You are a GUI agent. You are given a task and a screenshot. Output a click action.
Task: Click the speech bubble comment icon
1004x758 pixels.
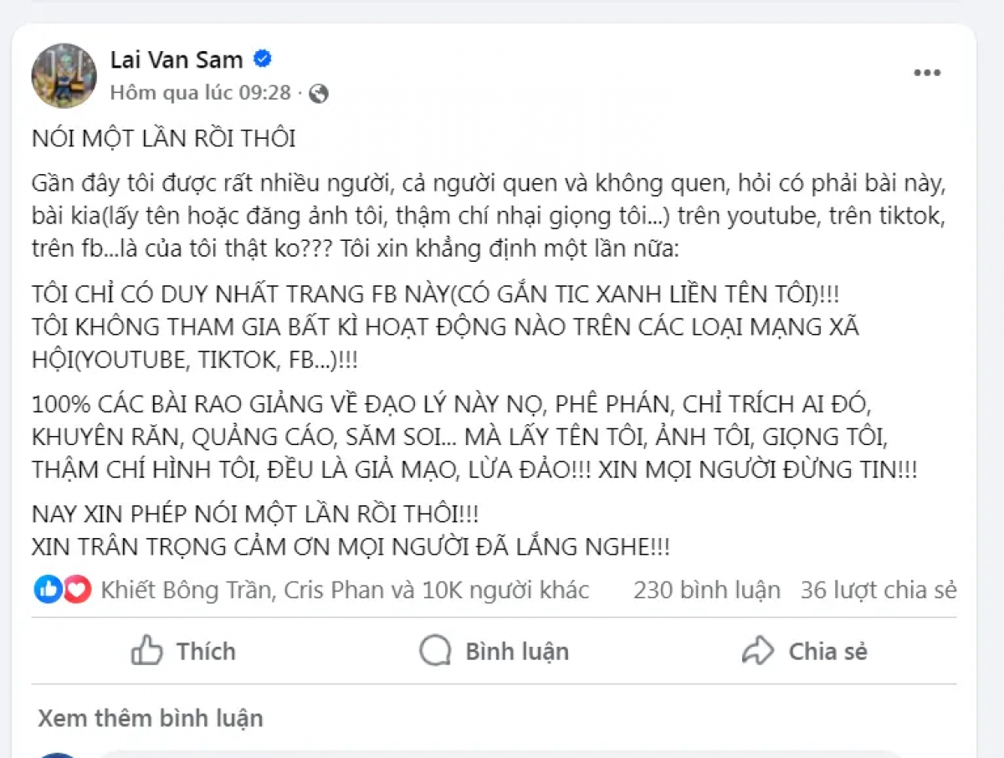(436, 651)
